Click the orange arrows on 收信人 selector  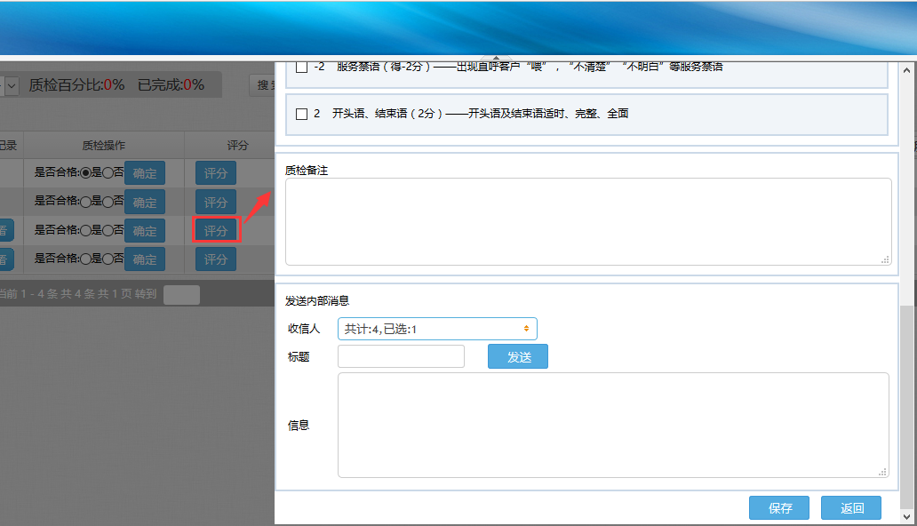coord(526,329)
